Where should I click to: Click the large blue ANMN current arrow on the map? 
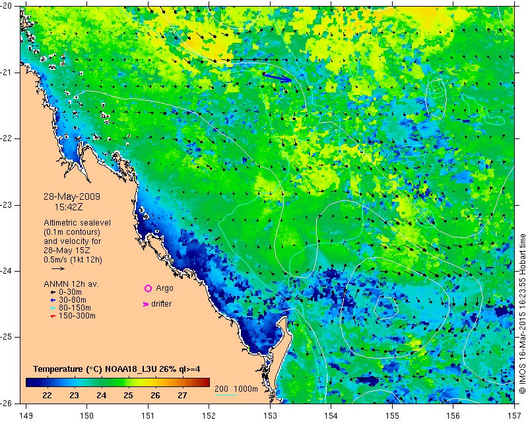pos(277,78)
